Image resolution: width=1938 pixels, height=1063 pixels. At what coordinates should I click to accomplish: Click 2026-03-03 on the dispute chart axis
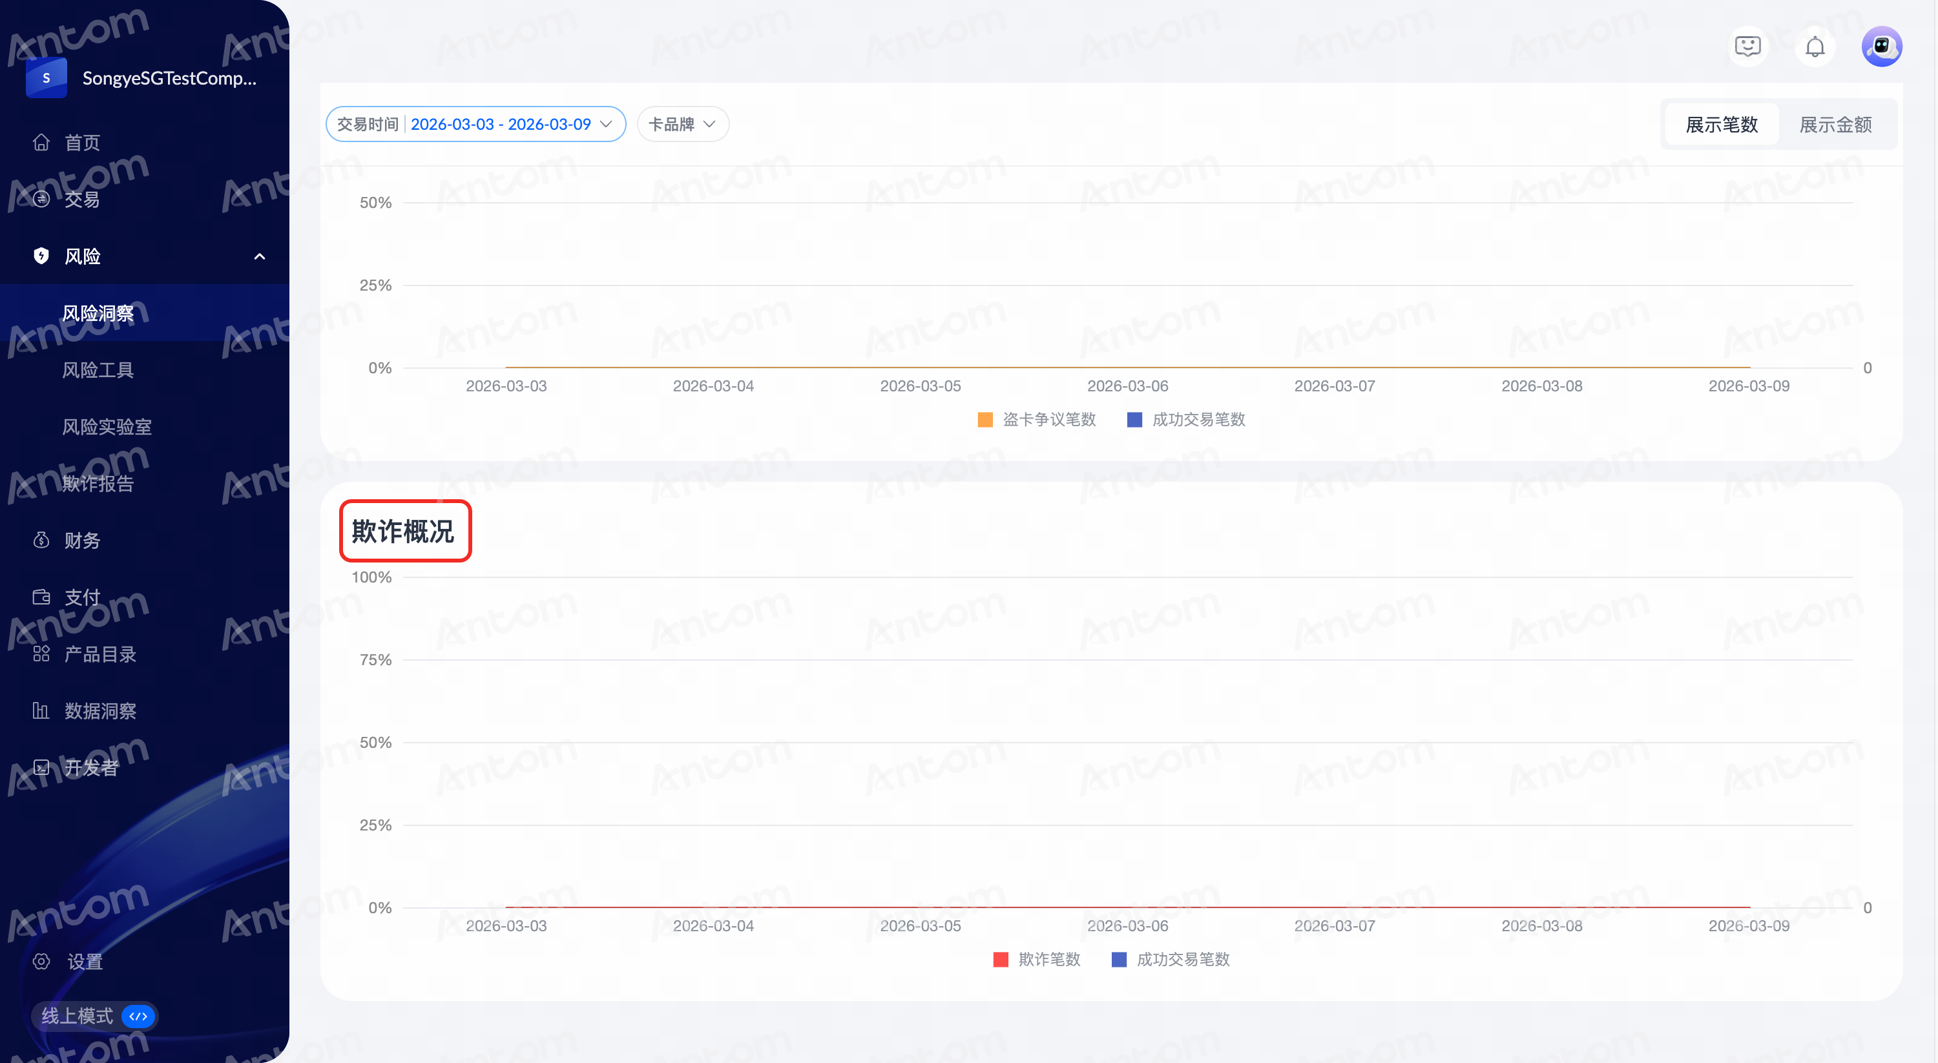coord(506,386)
